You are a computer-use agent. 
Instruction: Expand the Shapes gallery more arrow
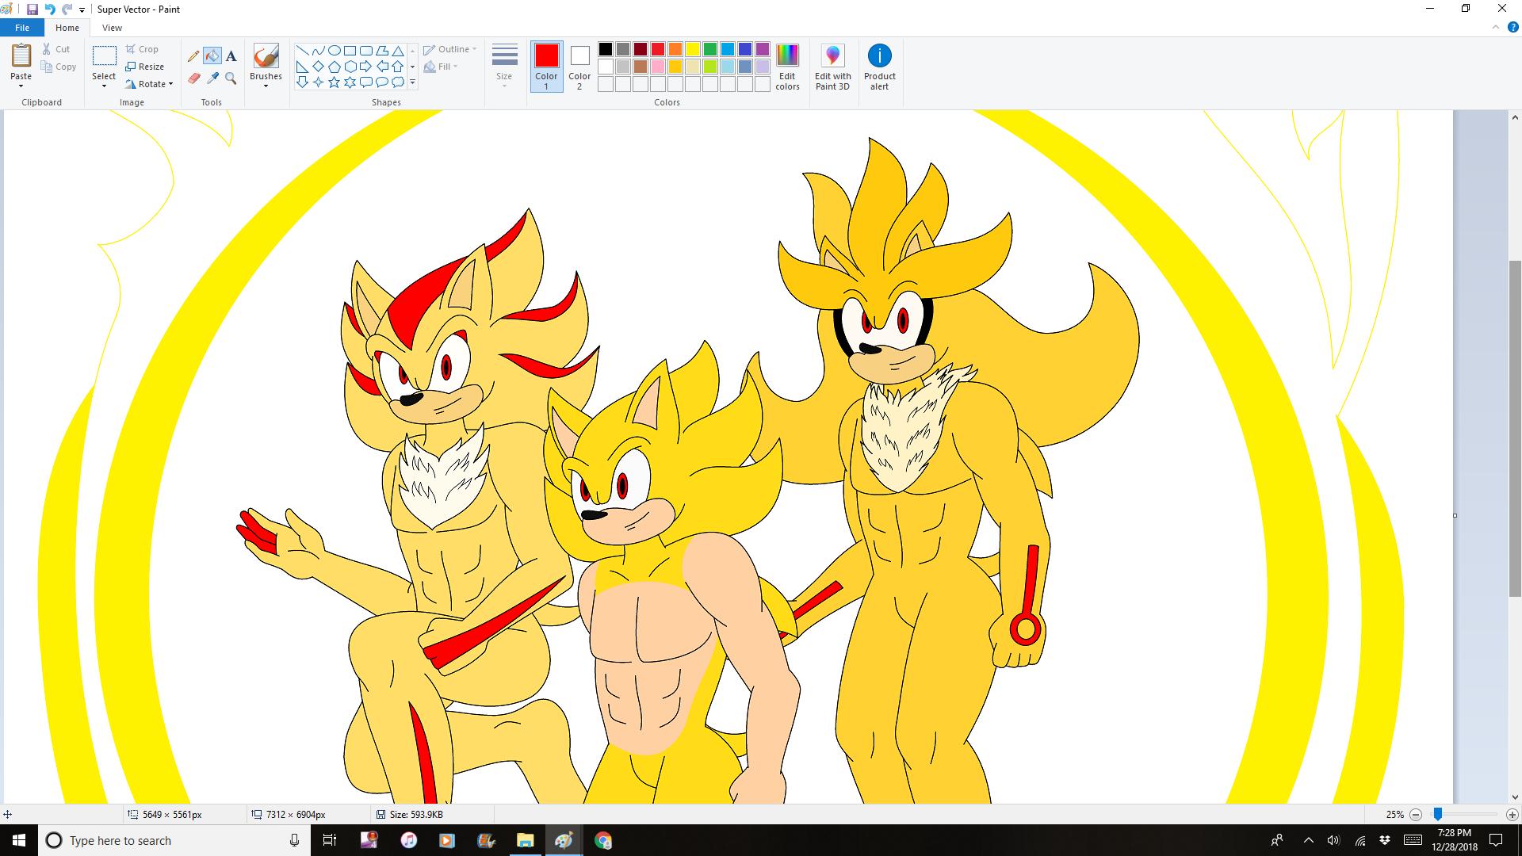tap(412, 82)
